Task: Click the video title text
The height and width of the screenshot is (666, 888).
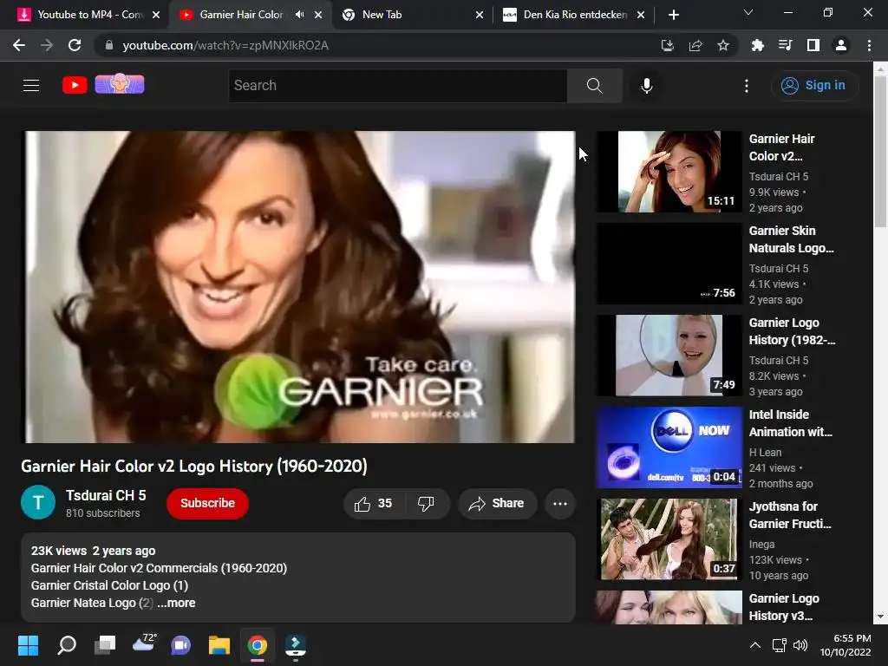Action: tap(193, 466)
